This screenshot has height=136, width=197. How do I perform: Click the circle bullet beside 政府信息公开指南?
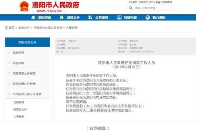coord(9,73)
